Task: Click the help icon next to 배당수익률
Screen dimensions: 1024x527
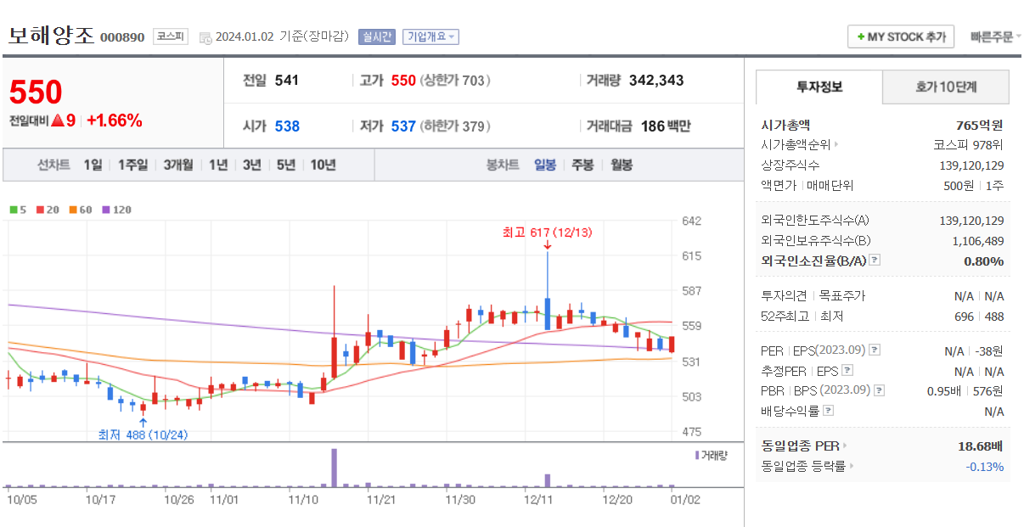Action: [828, 411]
